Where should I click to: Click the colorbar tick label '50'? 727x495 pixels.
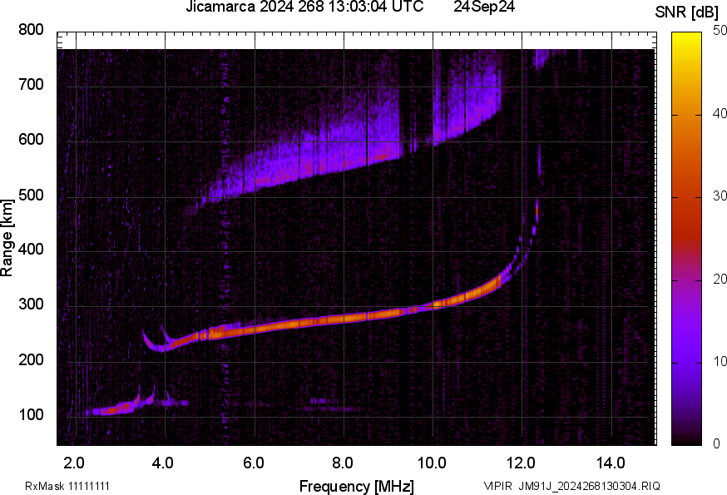pyautogui.click(x=720, y=31)
